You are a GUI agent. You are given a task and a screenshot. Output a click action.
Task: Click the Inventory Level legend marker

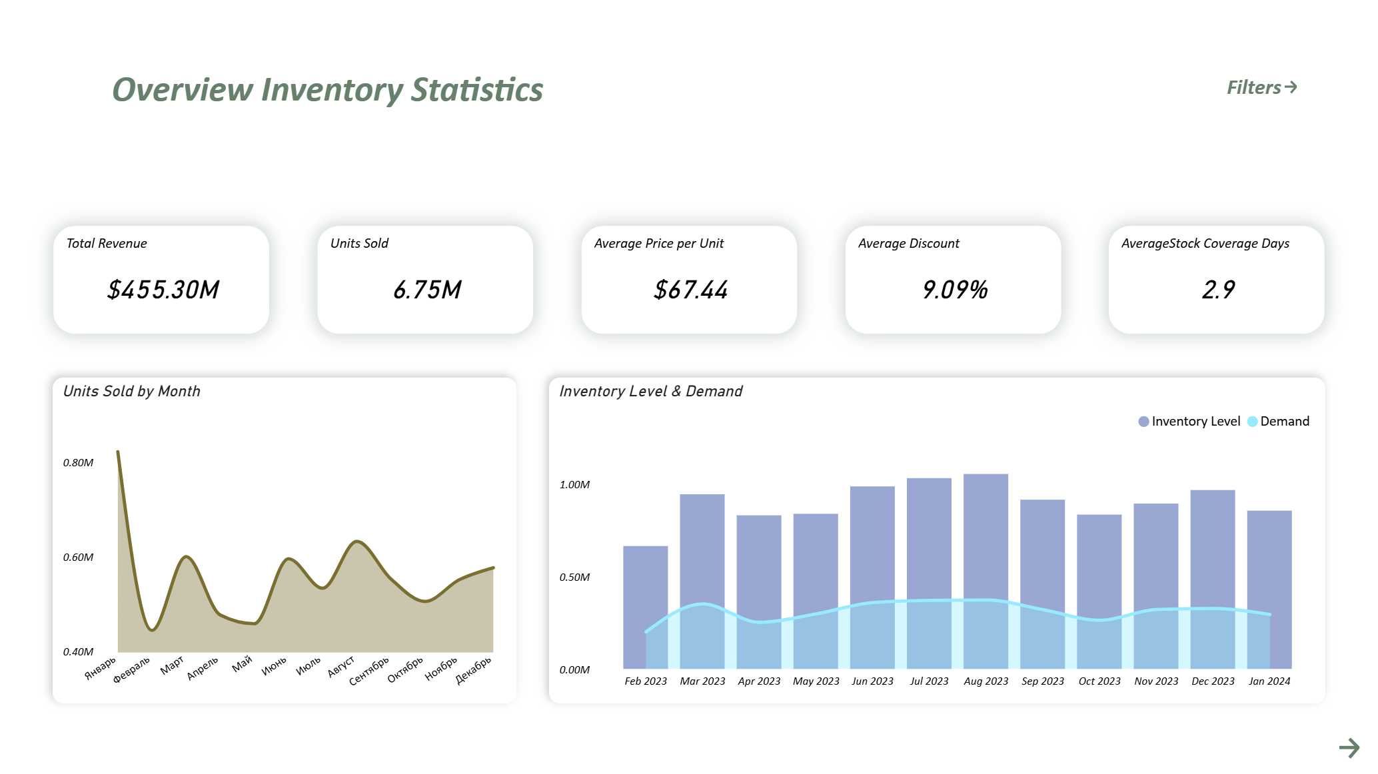[1143, 422]
